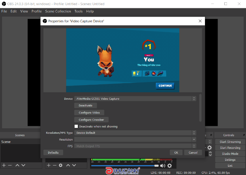246x175 pixels.
Task: Move source down arrow in Sources panel
Action: coord(74,165)
